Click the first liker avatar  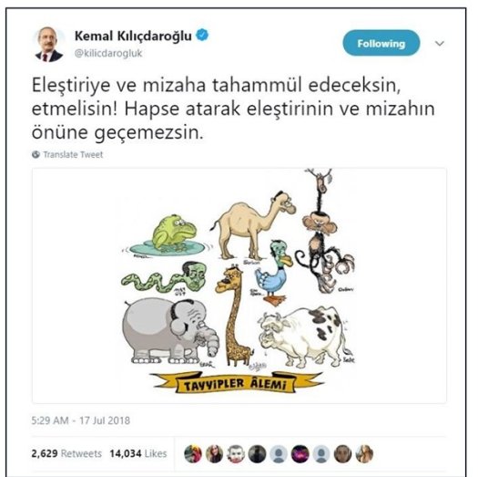tap(193, 454)
